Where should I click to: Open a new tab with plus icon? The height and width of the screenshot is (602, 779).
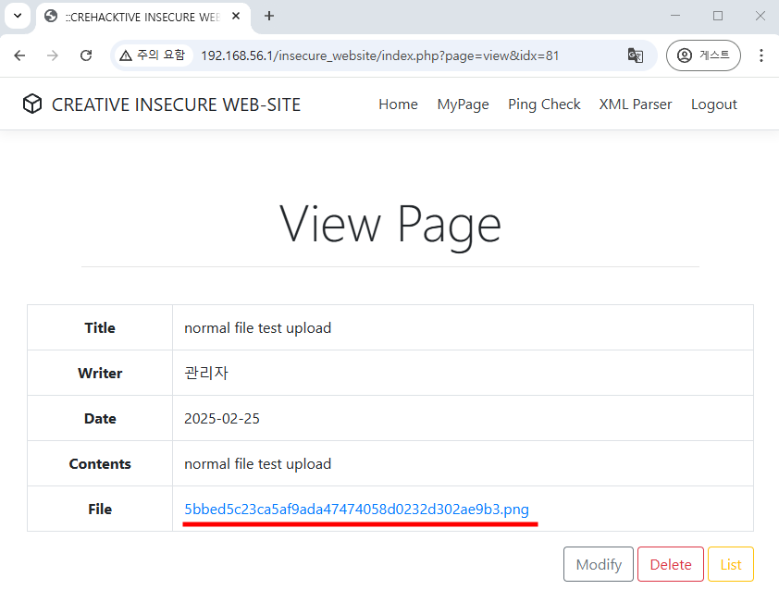point(269,17)
